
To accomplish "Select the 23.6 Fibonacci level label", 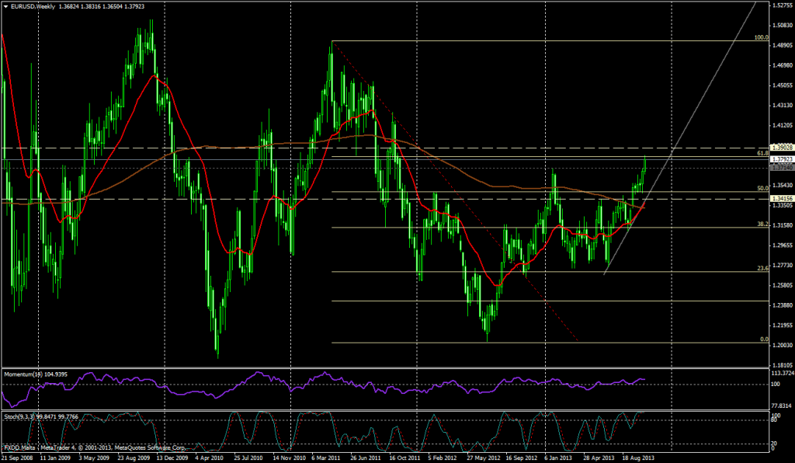I will click(762, 268).
